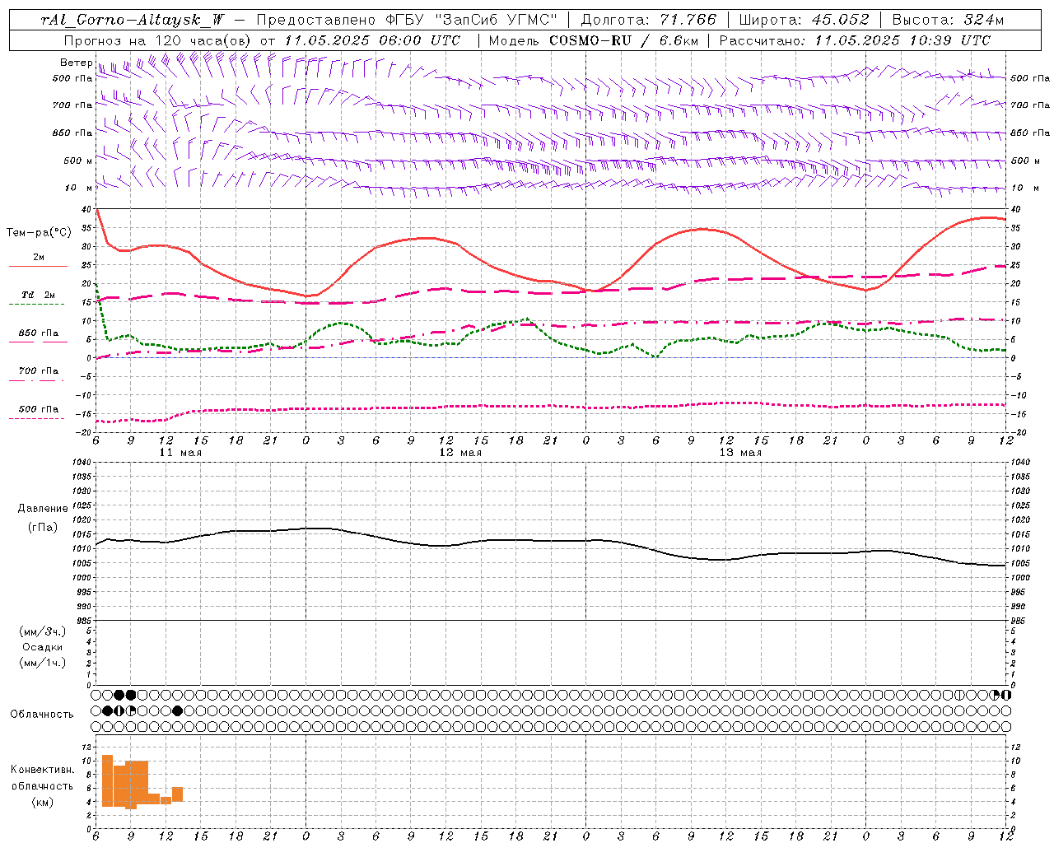
Task: Click the Долгота: 71.766 header field
Action: 649,20
